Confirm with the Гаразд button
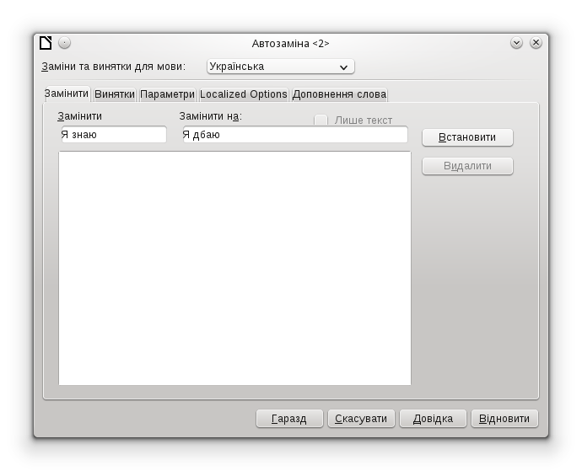Screen dimensions: 582x471 [288, 419]
